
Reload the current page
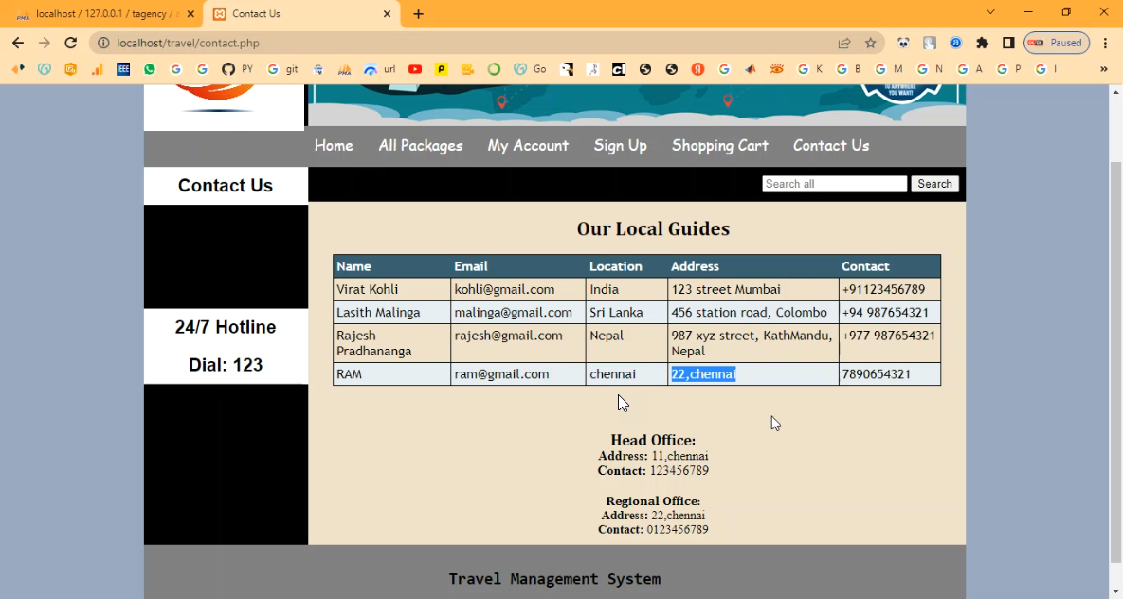[70, 43]
